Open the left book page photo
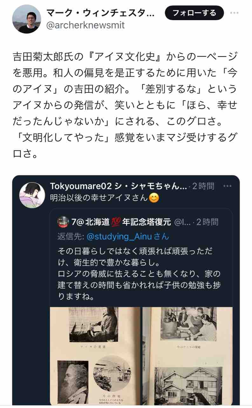This screenshot has height=408, width=252. tap(95, 356)
